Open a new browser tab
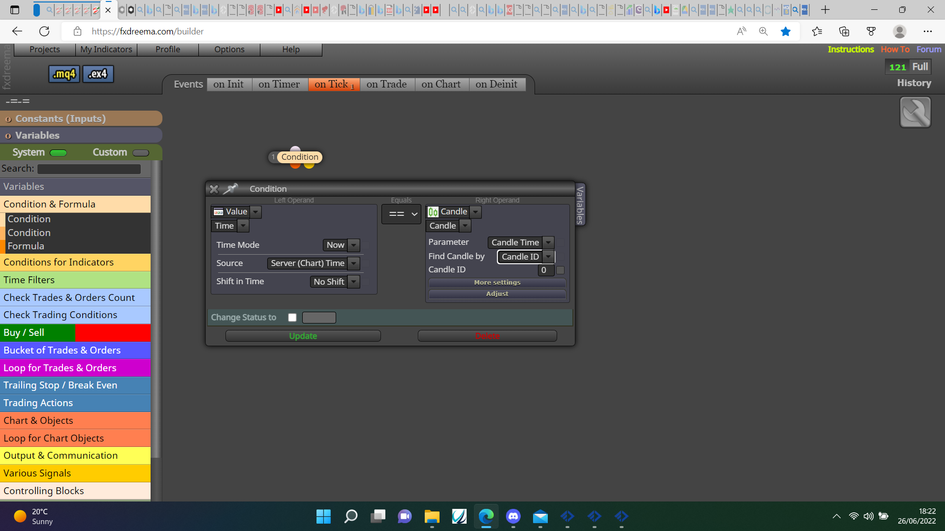The width and height of the screenshot is (945, 531). [825, 10]
